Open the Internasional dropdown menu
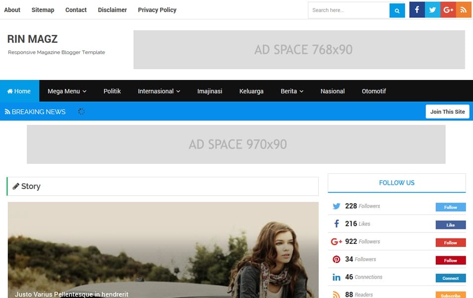Viewport: 473px width, 298px height. [159, 91]
